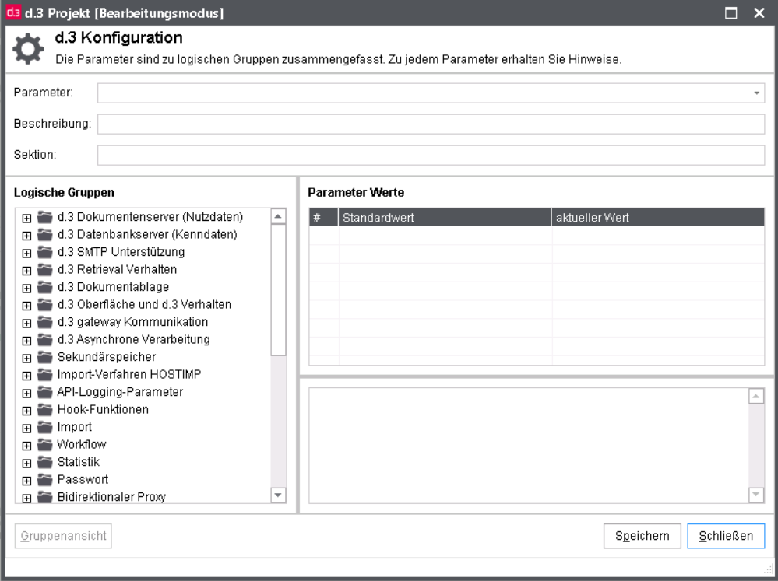Click the Speichern button
778x581 pixels.
point(642,536)
